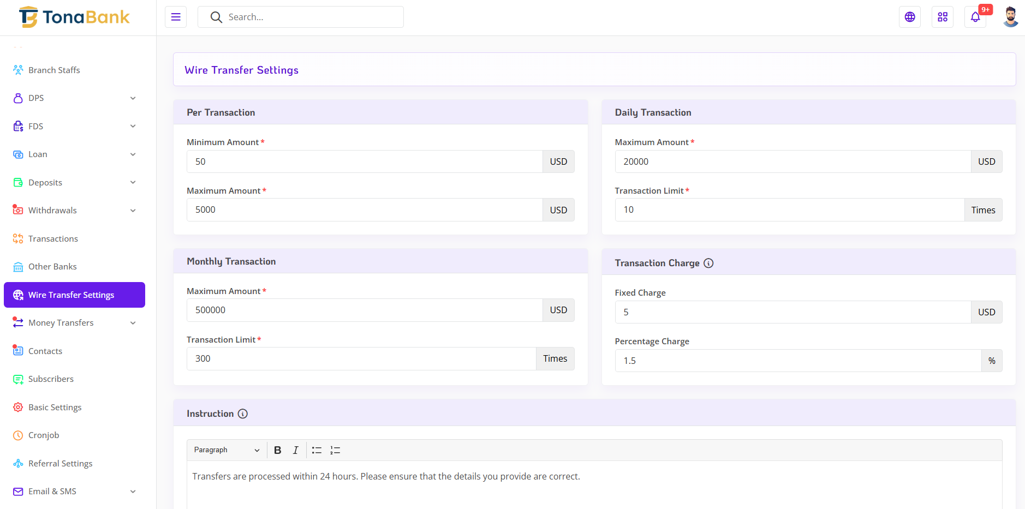The image size is (1025, 509).
Task: Open the language globe icon
Action: 910,17
